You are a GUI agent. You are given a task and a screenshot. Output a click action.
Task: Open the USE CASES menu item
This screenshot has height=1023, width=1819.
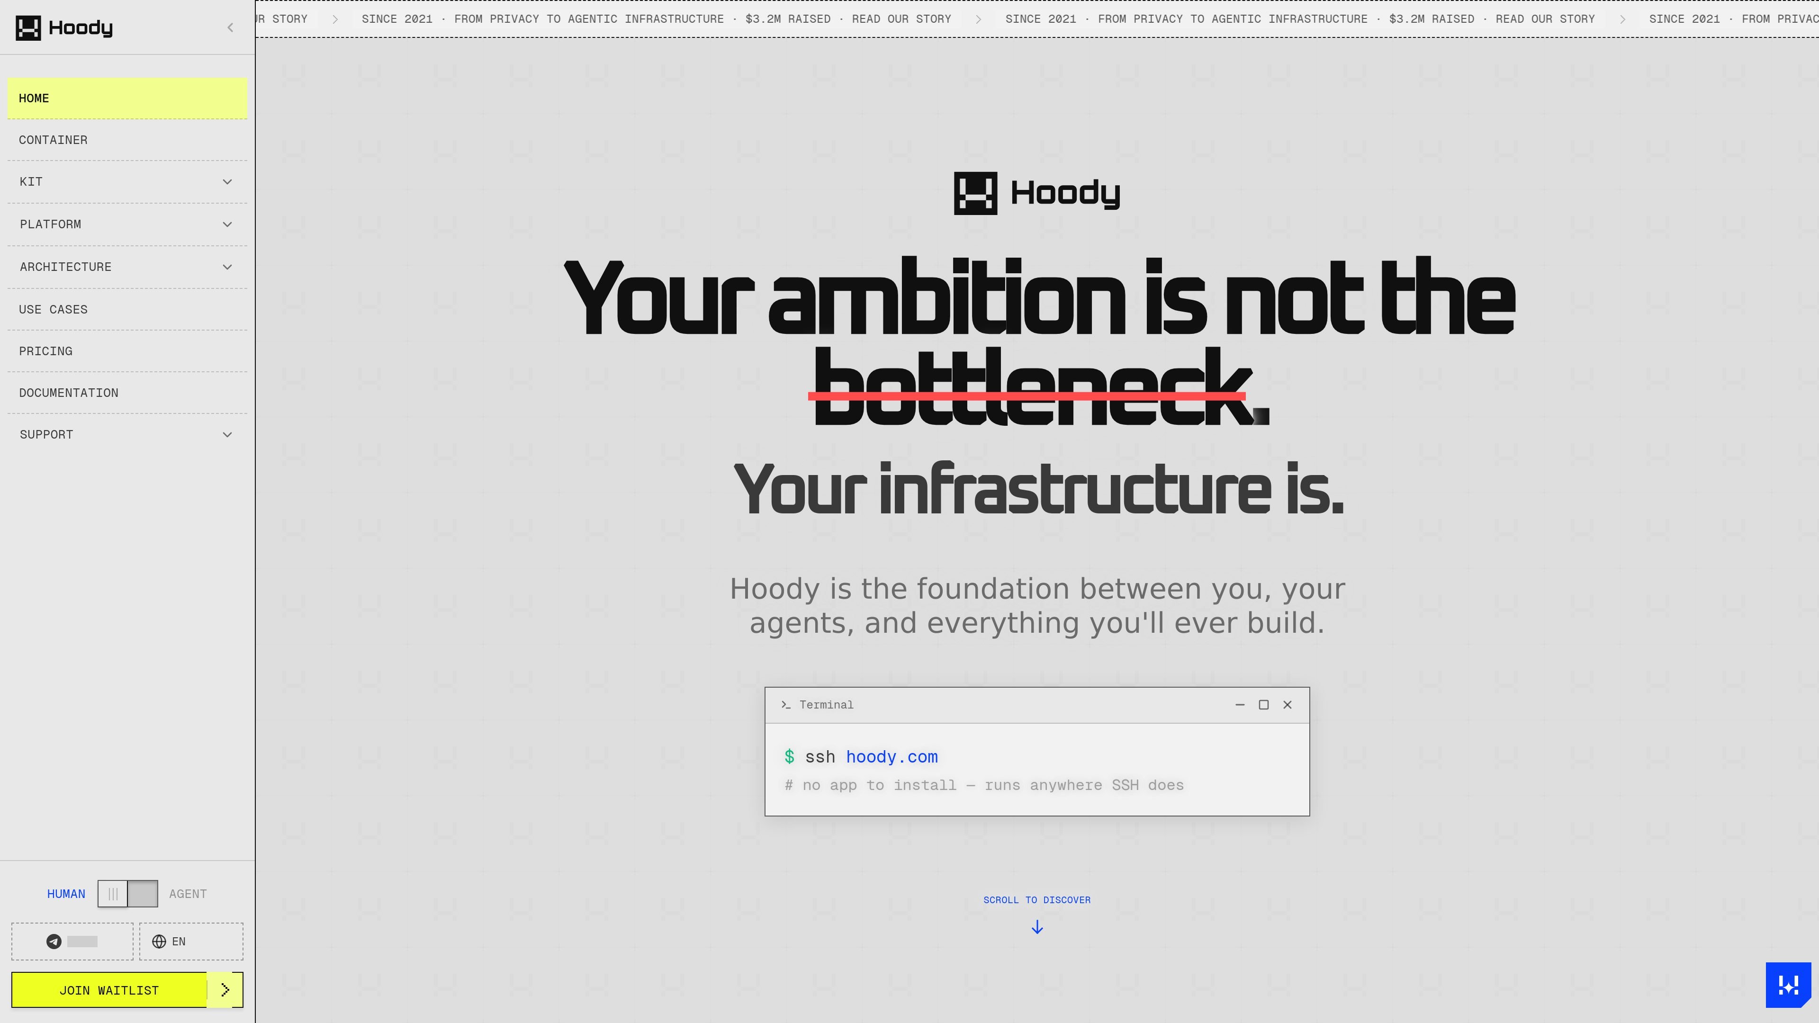pos(127,309)
